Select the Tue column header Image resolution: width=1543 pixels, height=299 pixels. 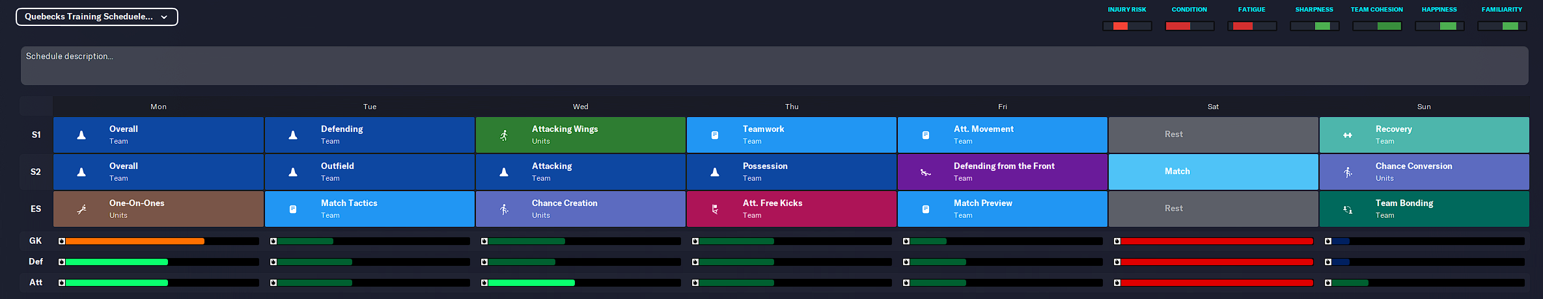coord(370,107)
